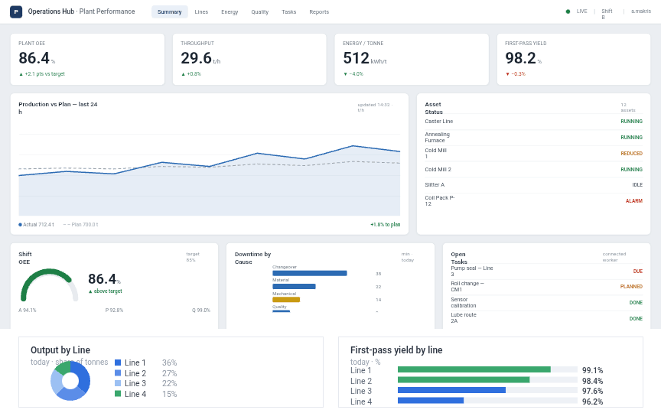The width and height of the screenshot is (661, 413).
Task: Open the Summary tab
Action: (x=170, y=11)
